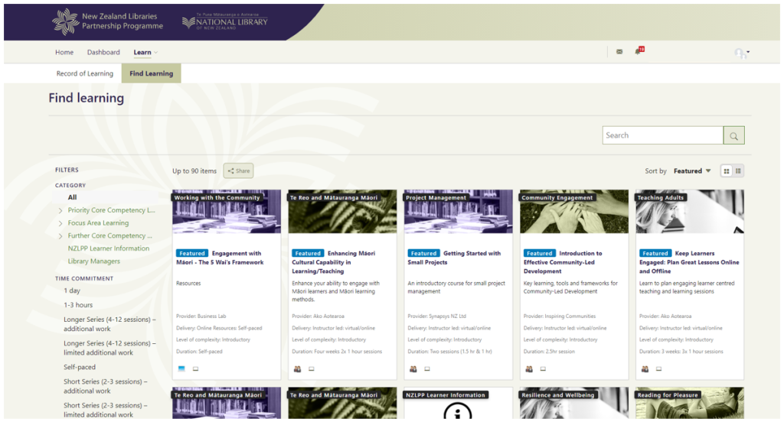Open Focus Area Learning category link

pos(98,223)
